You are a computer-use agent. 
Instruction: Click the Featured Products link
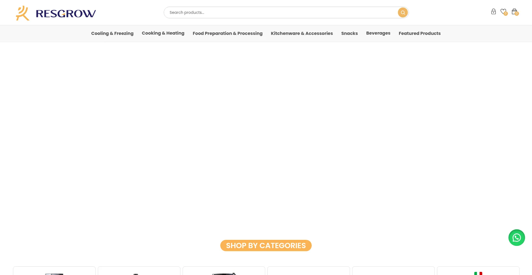point(420,33)
